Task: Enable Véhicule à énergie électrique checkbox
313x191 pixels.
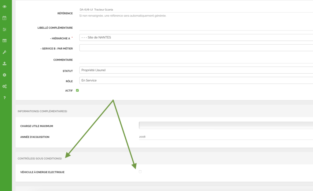Action: [x=140, y=172]
